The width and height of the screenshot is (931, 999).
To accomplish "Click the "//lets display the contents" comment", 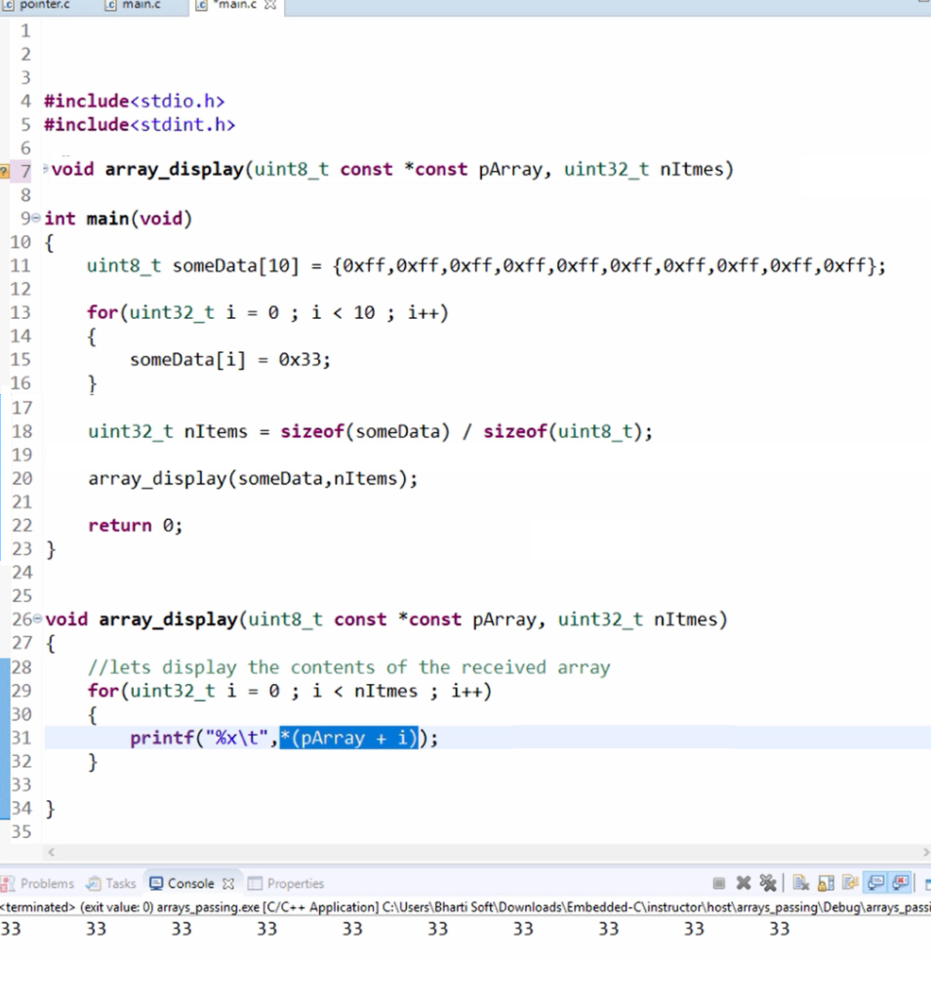I will (349, 667).
